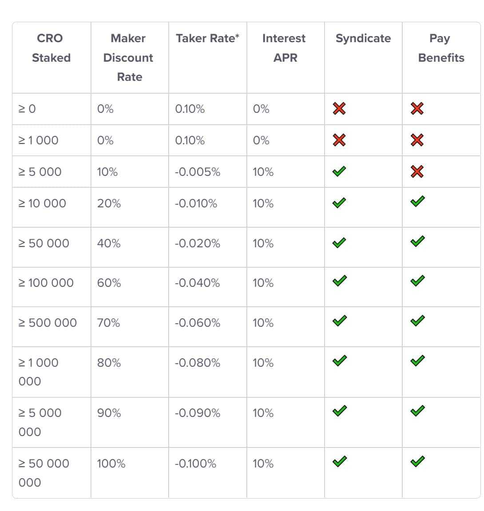Viewport: 484px width, 511px height.
Task: Click the -0.005% taker rate value
Action: pos(197,172)
